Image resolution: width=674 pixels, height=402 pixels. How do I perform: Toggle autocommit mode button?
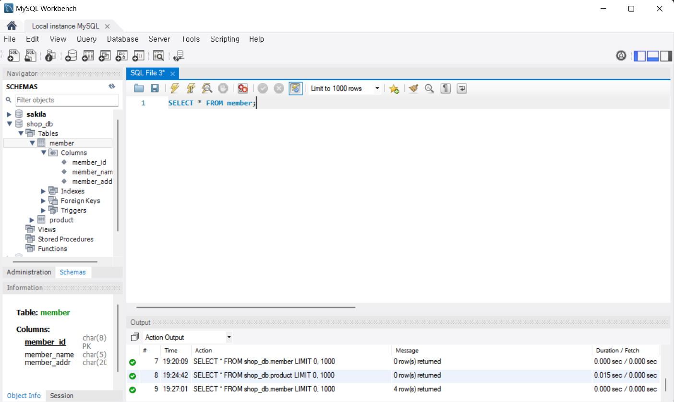(x=296, y=88)
